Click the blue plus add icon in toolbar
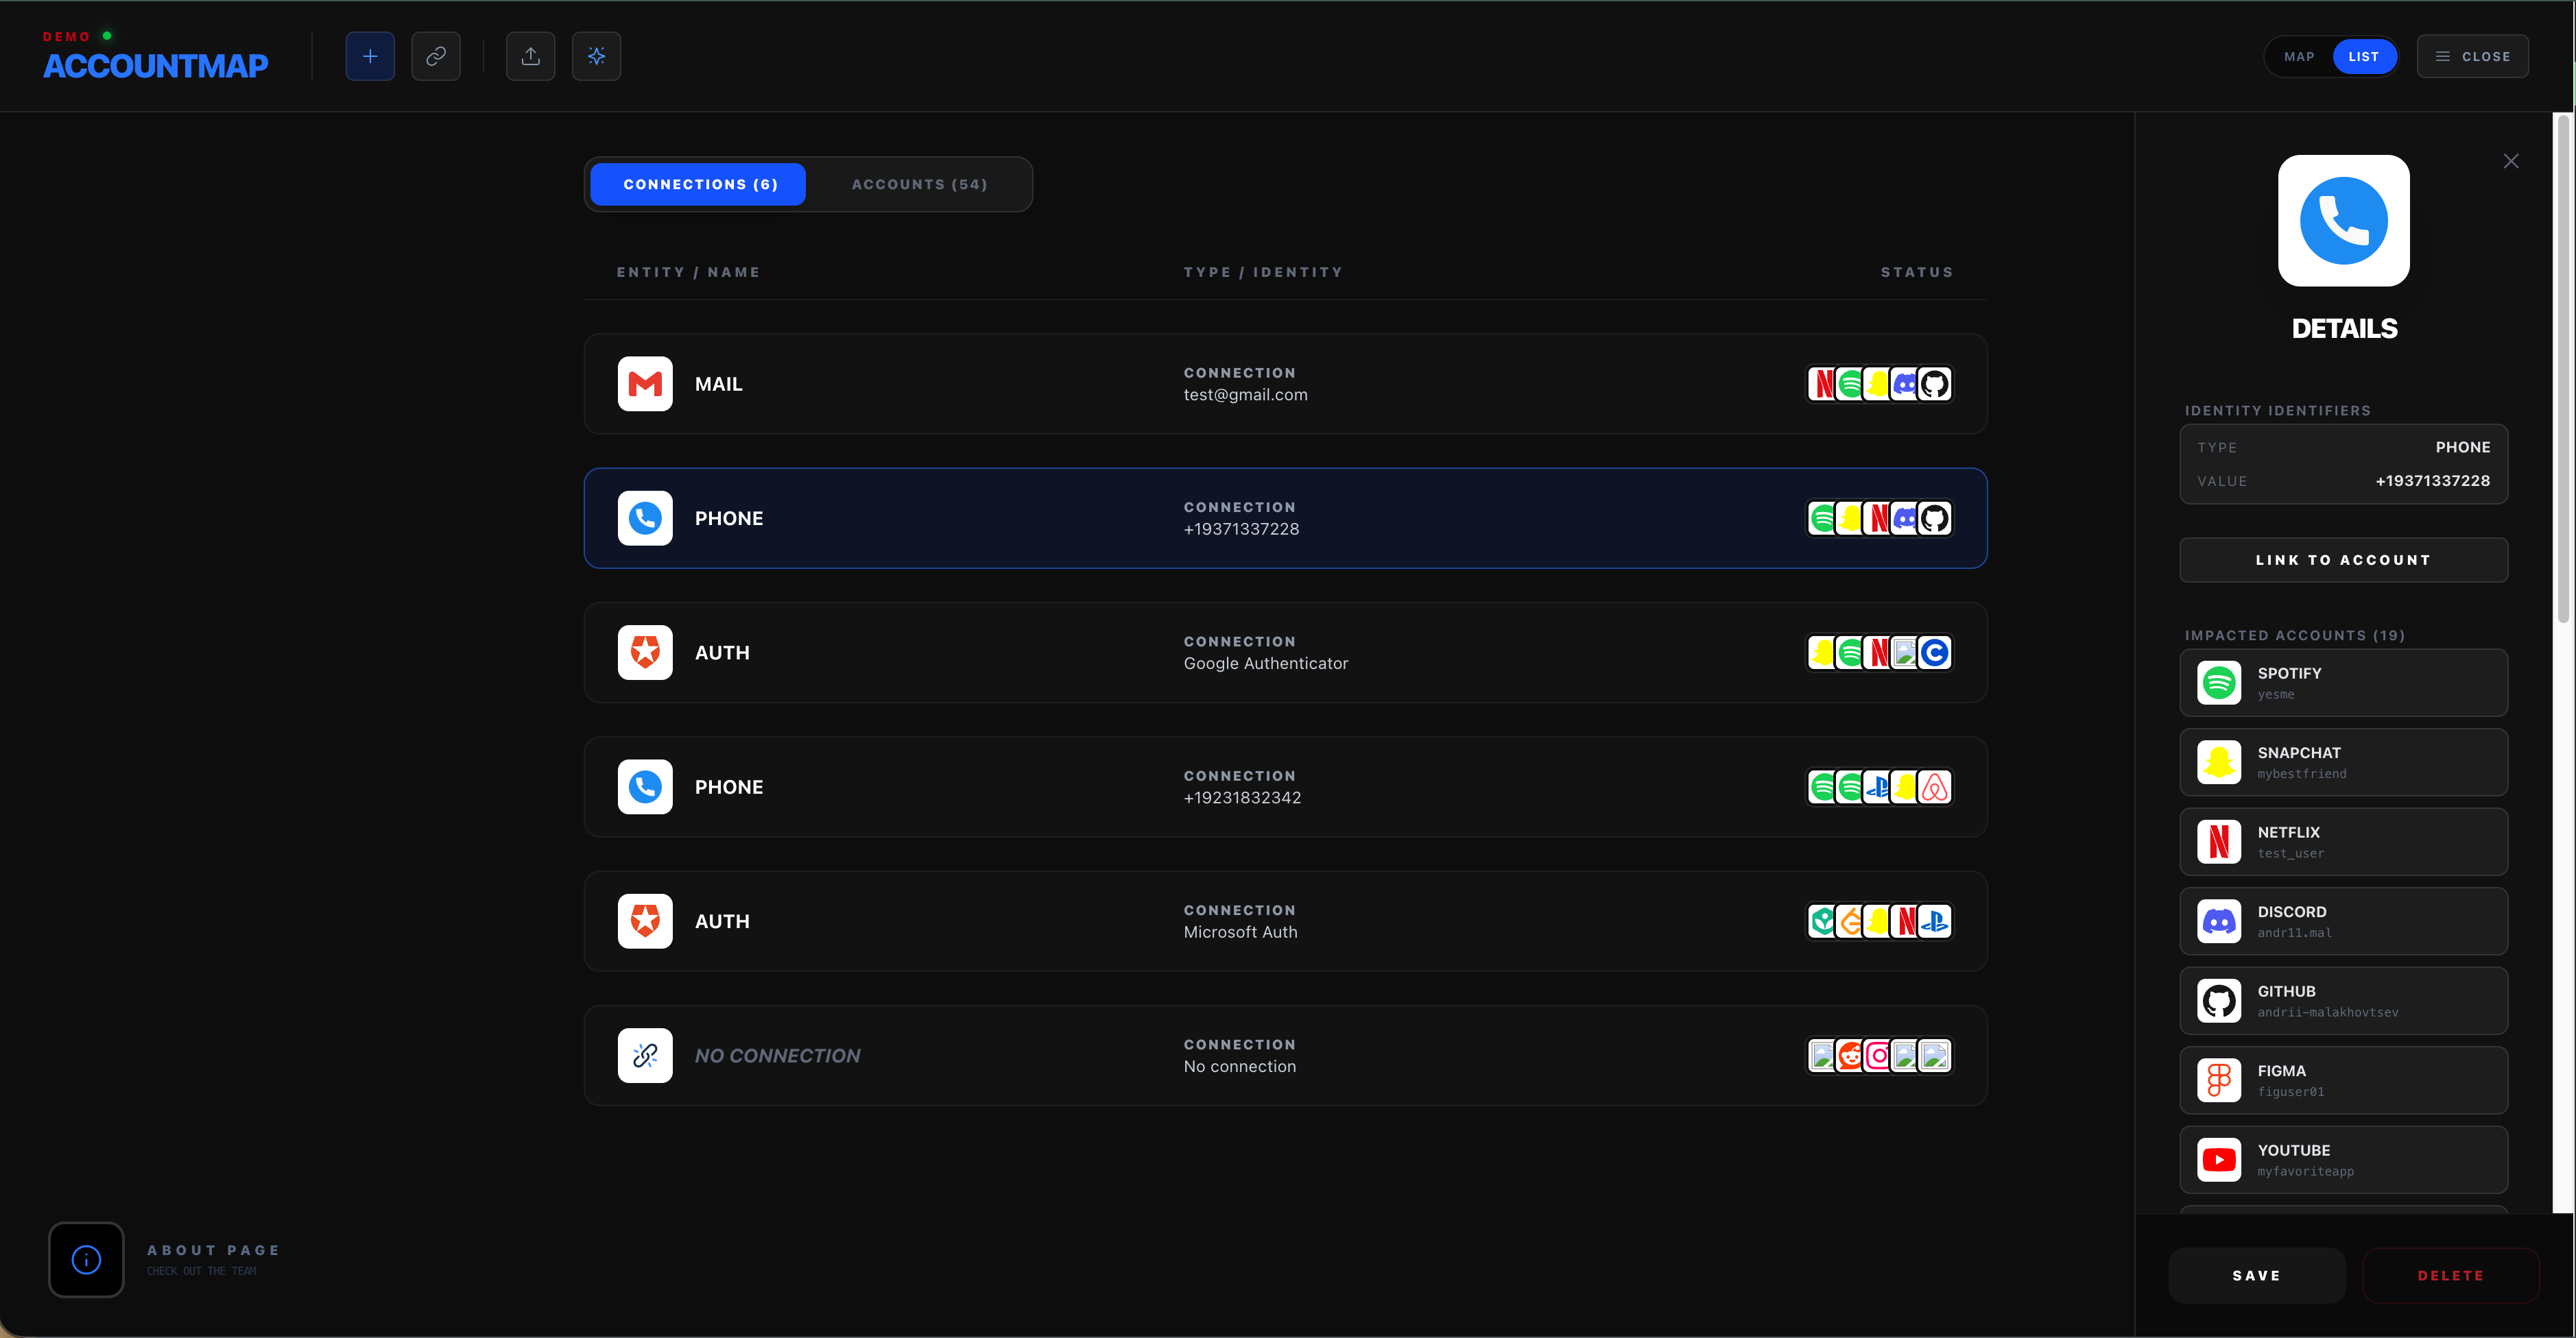The width and height of the screenshot is (2576, 1338). pyautogui.click(x=370, y=56)
